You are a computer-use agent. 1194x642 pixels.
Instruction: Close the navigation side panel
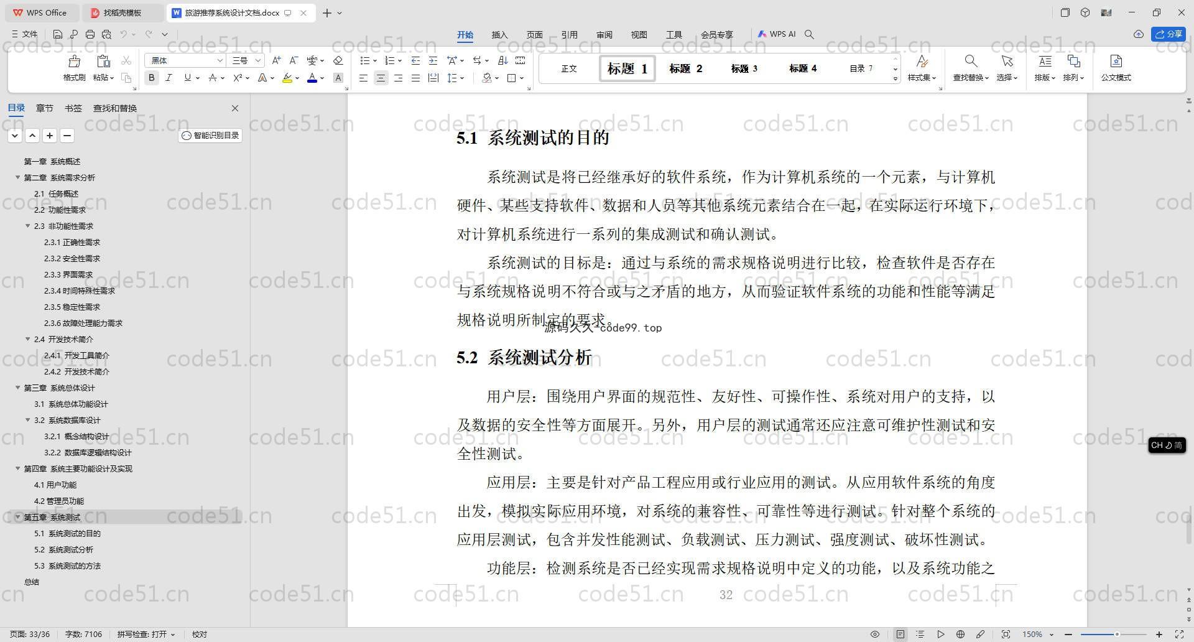[235, 108]
